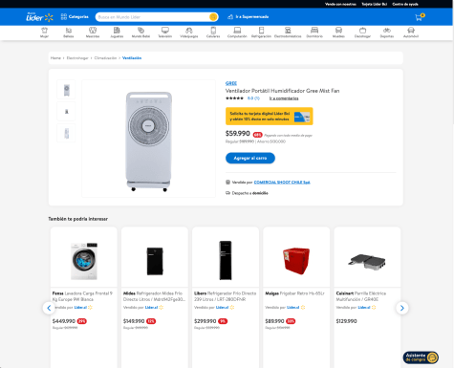Viewport: 454px width, 368px height.
Task: Open Centro de ayuda link
Action: pos(405,4)
